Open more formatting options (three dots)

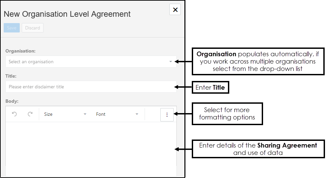pos(167,114)
